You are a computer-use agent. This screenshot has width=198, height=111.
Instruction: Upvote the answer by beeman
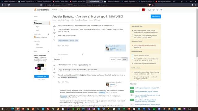[x=54, y=66]
